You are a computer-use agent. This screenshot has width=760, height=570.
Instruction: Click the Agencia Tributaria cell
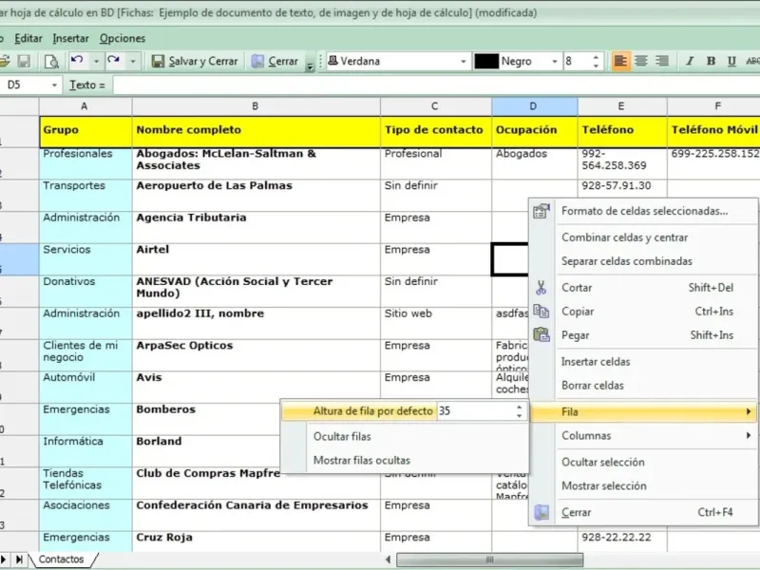pos(256,227)
